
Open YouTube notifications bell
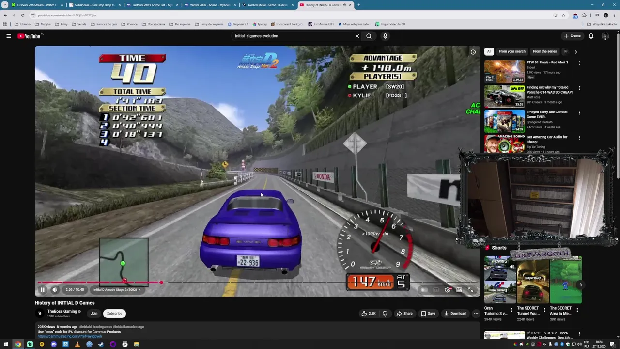(x=591, y=36)
